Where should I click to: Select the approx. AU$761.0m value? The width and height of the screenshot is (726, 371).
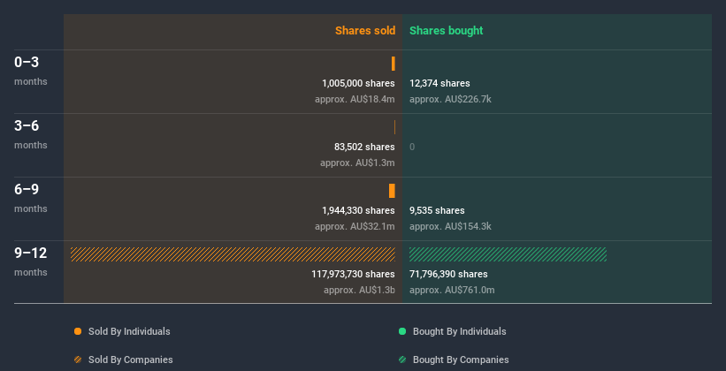point(452,290)
